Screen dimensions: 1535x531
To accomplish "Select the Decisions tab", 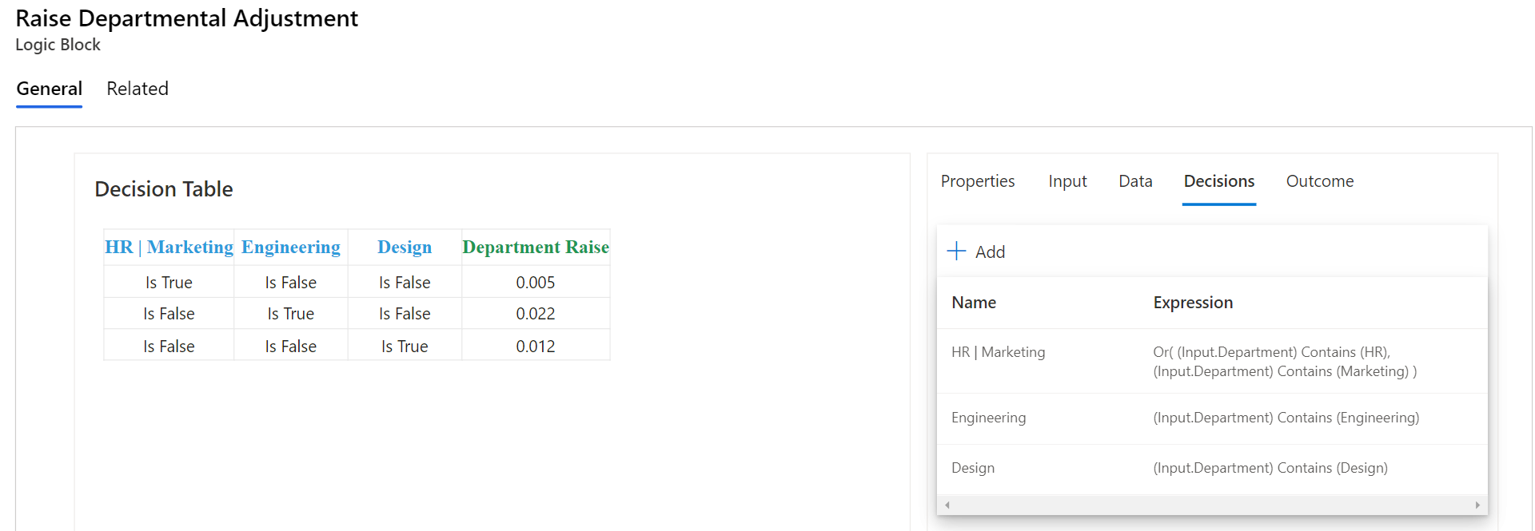I will pos(1218,181).
